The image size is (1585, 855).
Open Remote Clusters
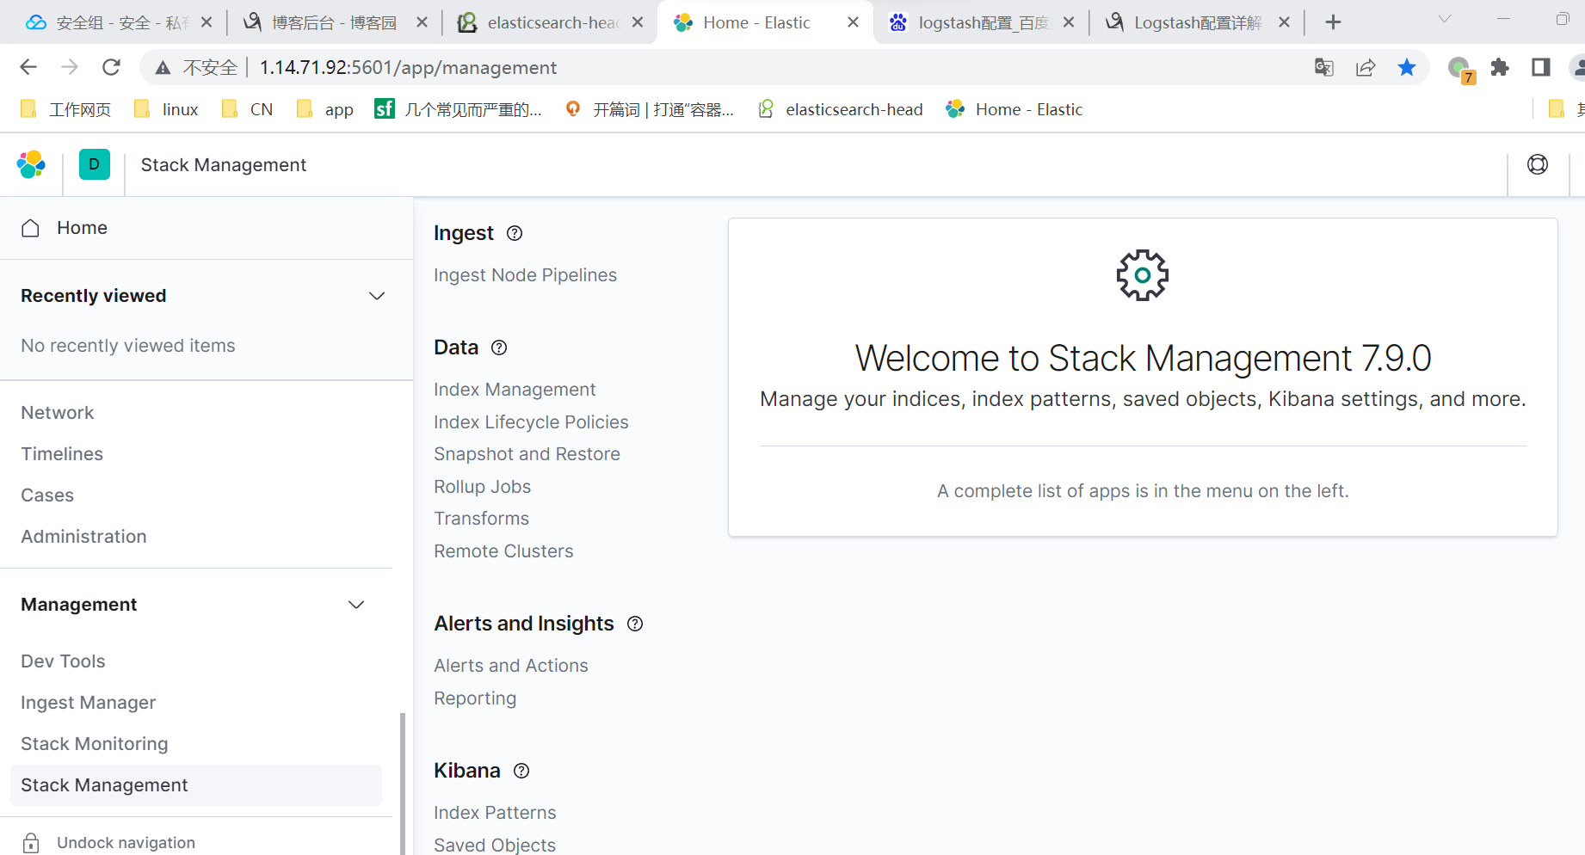coord(503,551)
